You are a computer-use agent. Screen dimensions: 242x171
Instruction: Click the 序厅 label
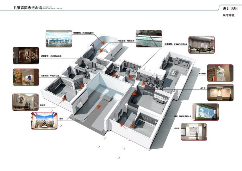pyautogui.click(x=61, y=118)
